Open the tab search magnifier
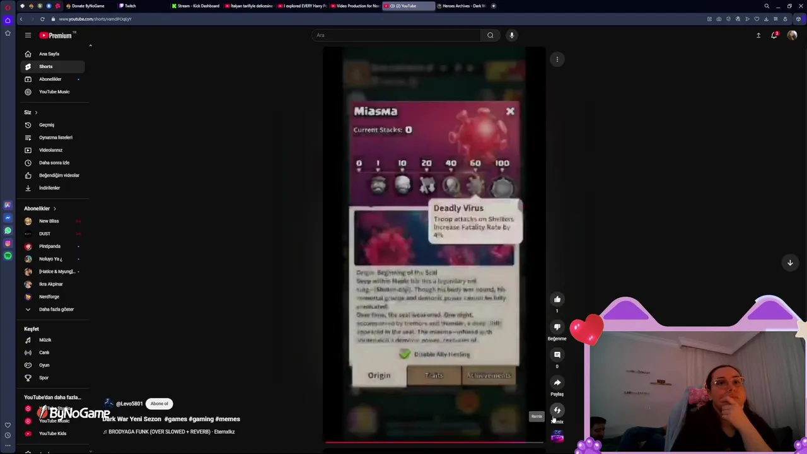The image size is (807, 454). [767, 6]
